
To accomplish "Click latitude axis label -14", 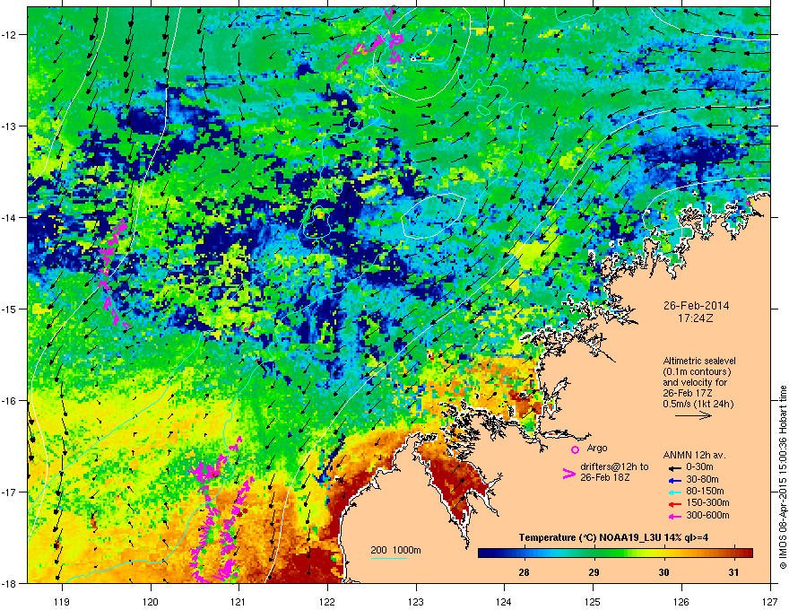I will (10, 217).
